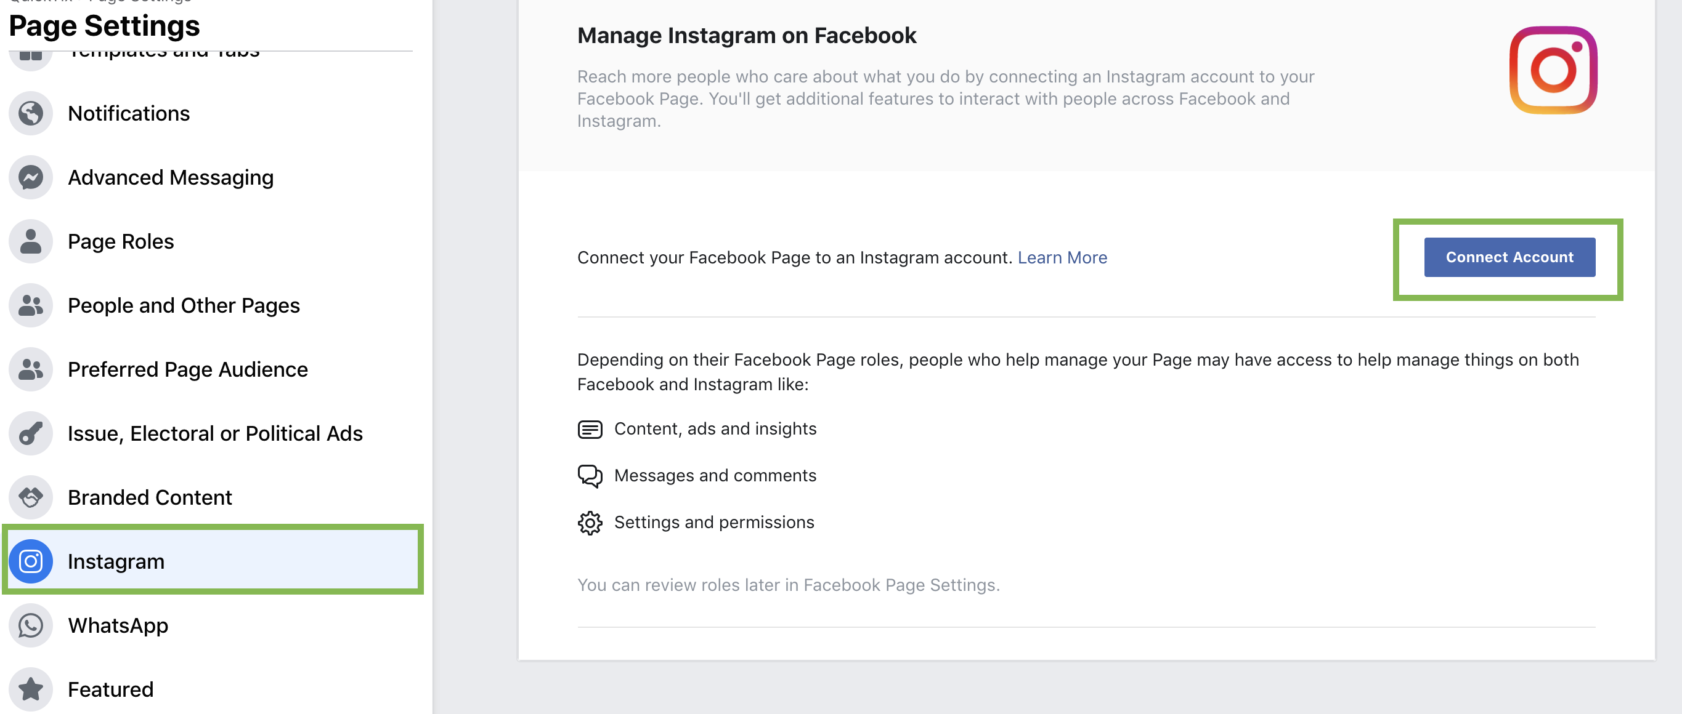Screen dimensions: 1682x714
Task: Open the Learn More link
Action: pos(1062,257)
